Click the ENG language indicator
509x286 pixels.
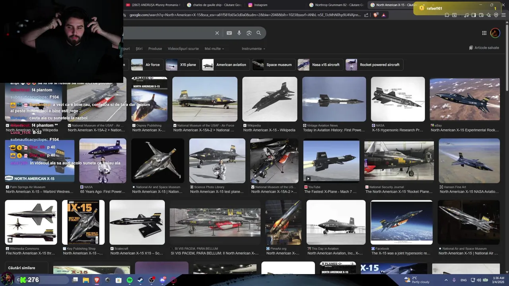(x=464, y=280)
